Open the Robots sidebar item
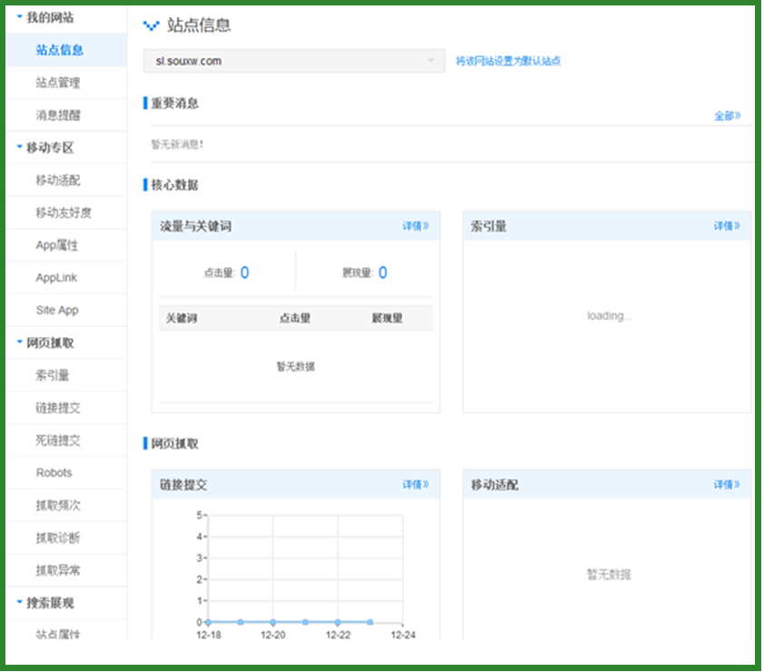764x672 pixels. [x=54, y=472]
